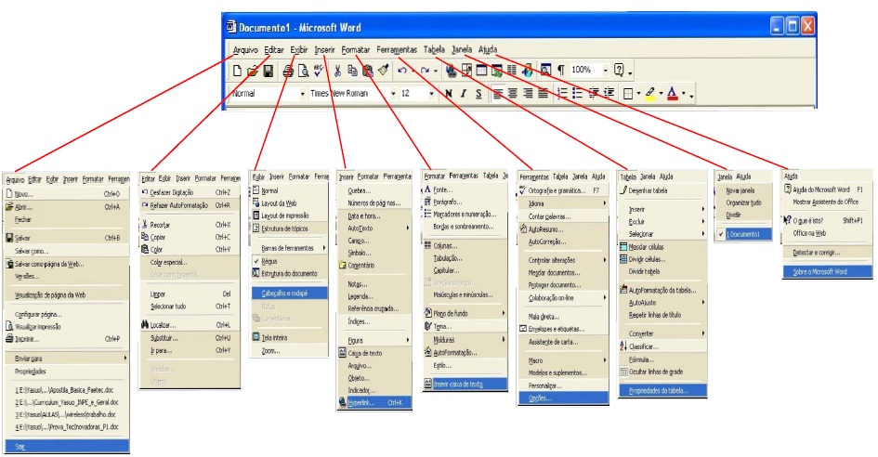Toggle the show/hide paragraph marks ¶ button
This screenshot has height=457, width=878.
560,71
